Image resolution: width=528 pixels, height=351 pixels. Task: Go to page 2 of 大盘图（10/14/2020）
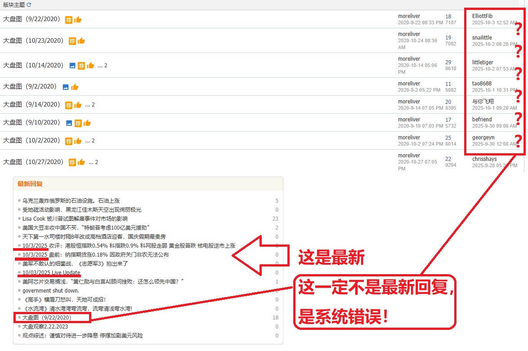click(106, 66)
